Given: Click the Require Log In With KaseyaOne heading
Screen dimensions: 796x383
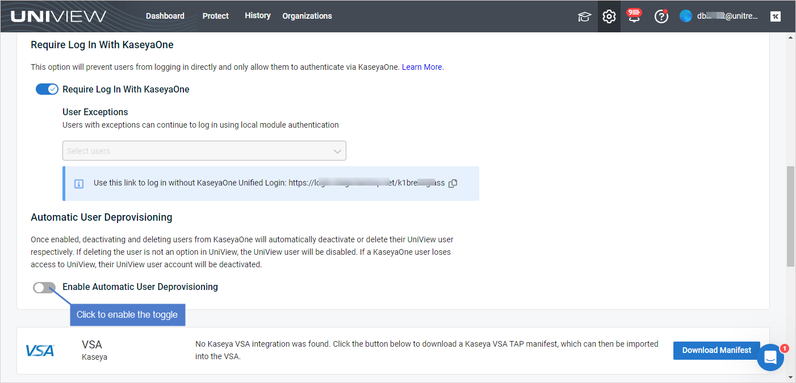Looking at the screenshot, I should pyautogui.click(x=102, y=45).
